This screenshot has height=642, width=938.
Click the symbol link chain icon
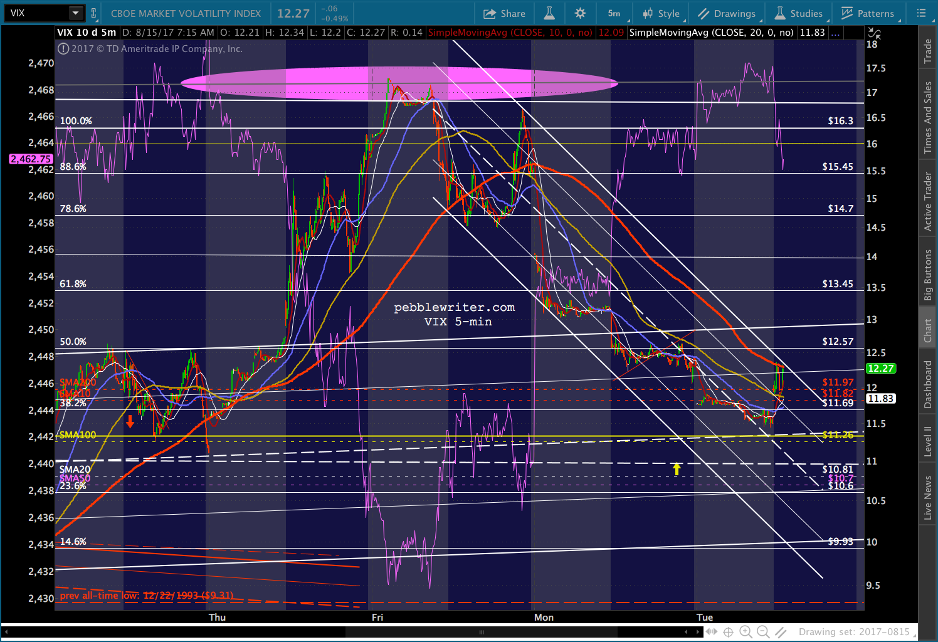point(94,13)
